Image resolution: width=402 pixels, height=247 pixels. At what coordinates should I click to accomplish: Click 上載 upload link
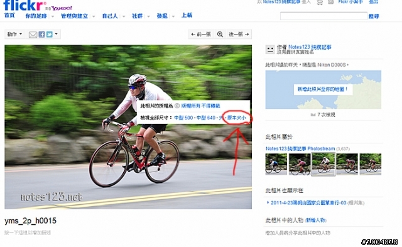(x=187, y=15)
